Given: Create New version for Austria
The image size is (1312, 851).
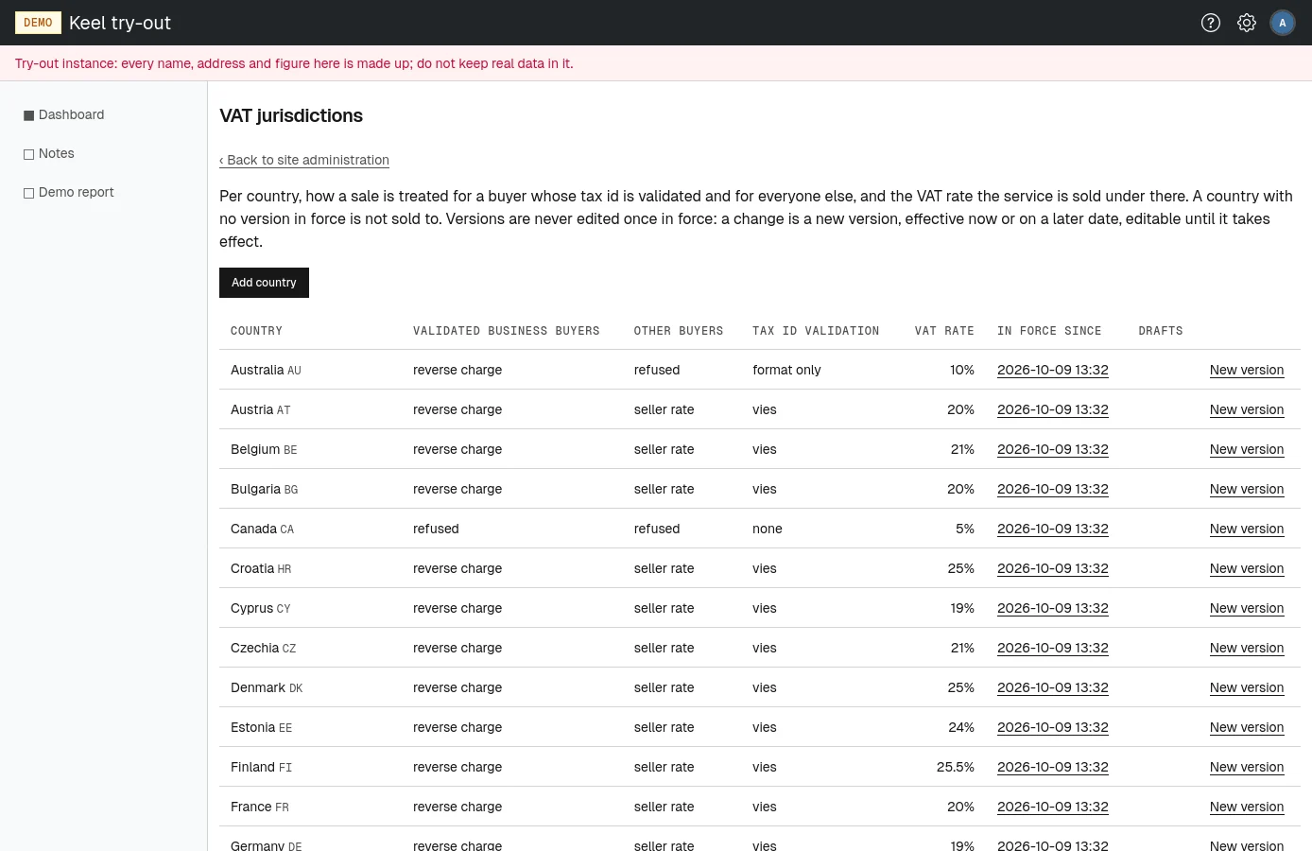Looking at the screenshot, I should (1247, 409).
